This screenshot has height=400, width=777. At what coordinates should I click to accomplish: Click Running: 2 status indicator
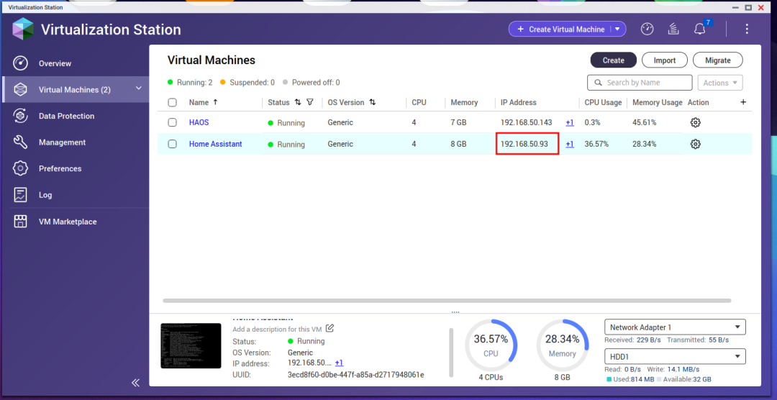pyautogui.click(x=190, y=82)
